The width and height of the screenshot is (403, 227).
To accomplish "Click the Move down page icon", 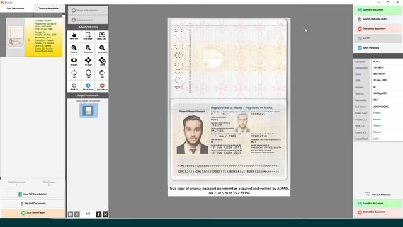I will [x=88, y=86].
